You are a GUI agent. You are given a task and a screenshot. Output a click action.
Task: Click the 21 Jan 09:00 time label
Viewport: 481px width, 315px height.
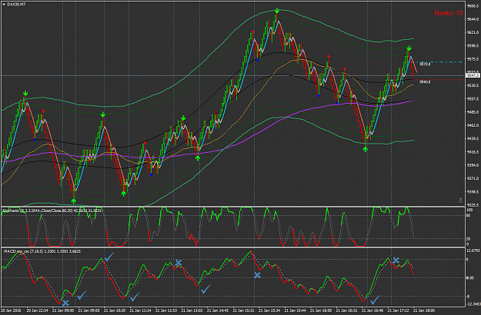click(x=63, y=310)
